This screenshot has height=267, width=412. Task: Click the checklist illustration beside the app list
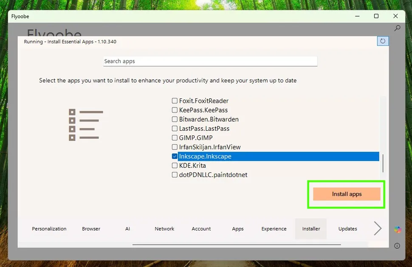(x=85, y=124)
